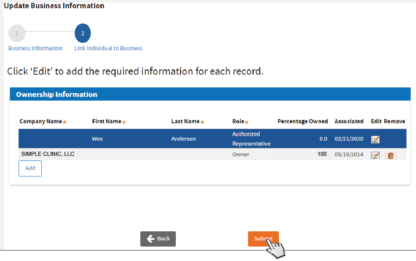416x261 pixels.
Task: Submit the business information form
Action: [x=263, y=239]
